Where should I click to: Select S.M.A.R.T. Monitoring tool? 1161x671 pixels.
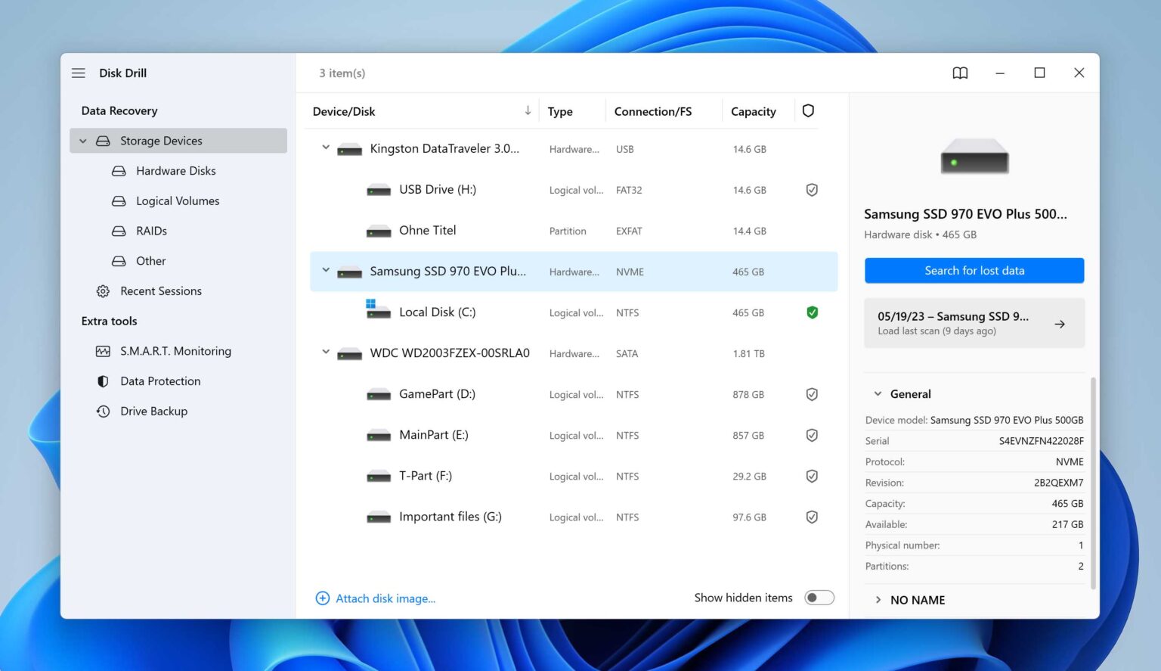[175, 351]
